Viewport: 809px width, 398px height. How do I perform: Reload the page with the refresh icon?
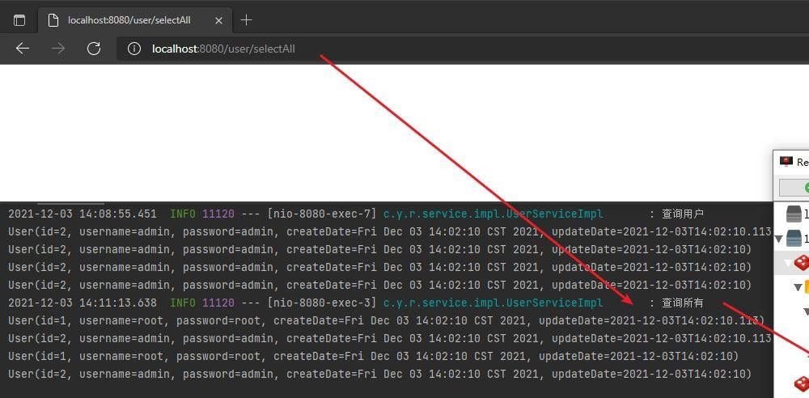pyautogui.click(x=94, y=49)
